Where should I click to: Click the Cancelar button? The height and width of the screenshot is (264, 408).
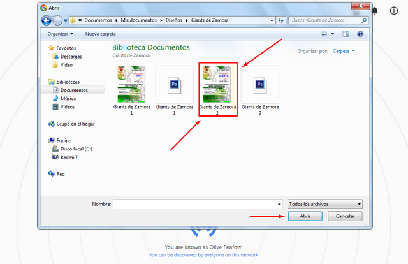click(345, 216)
